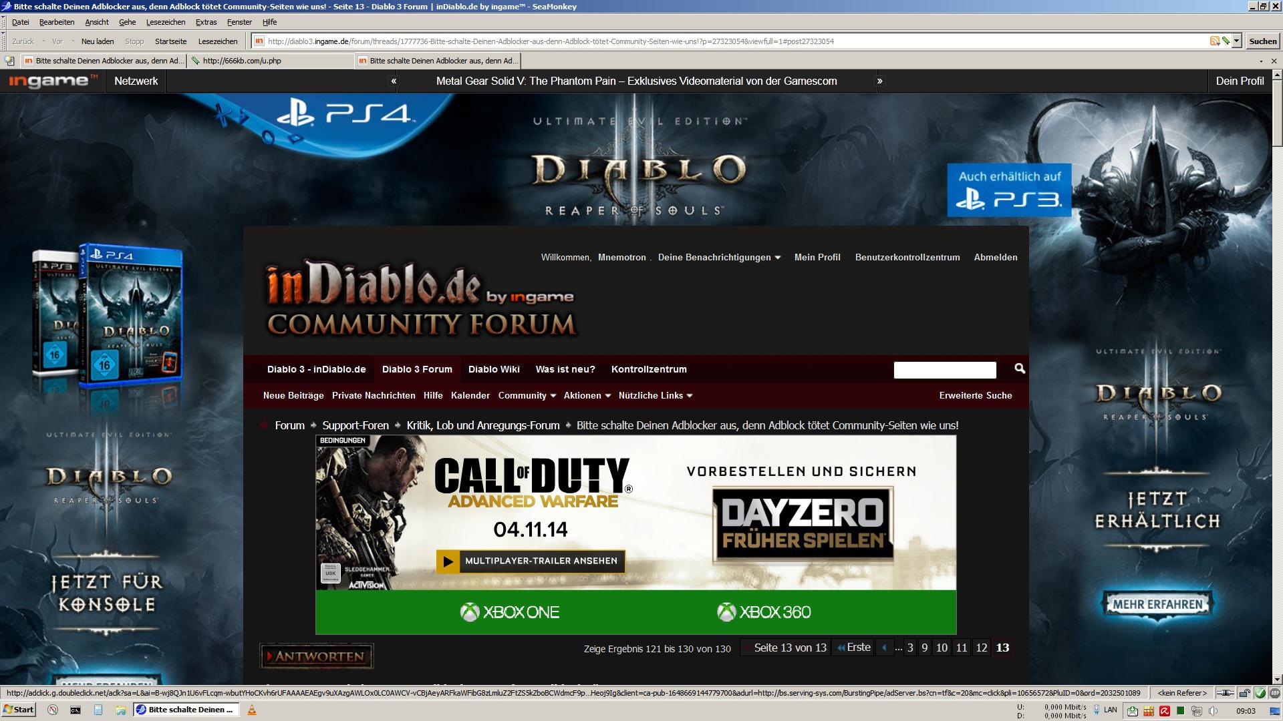Click the RSS feed icon in address bar
Screen dimensions: 1283x721
(x=1214, y=41)
